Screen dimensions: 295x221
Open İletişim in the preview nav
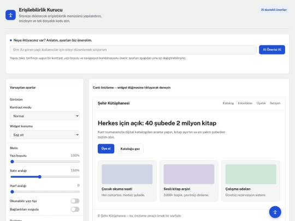coord(275,103)
